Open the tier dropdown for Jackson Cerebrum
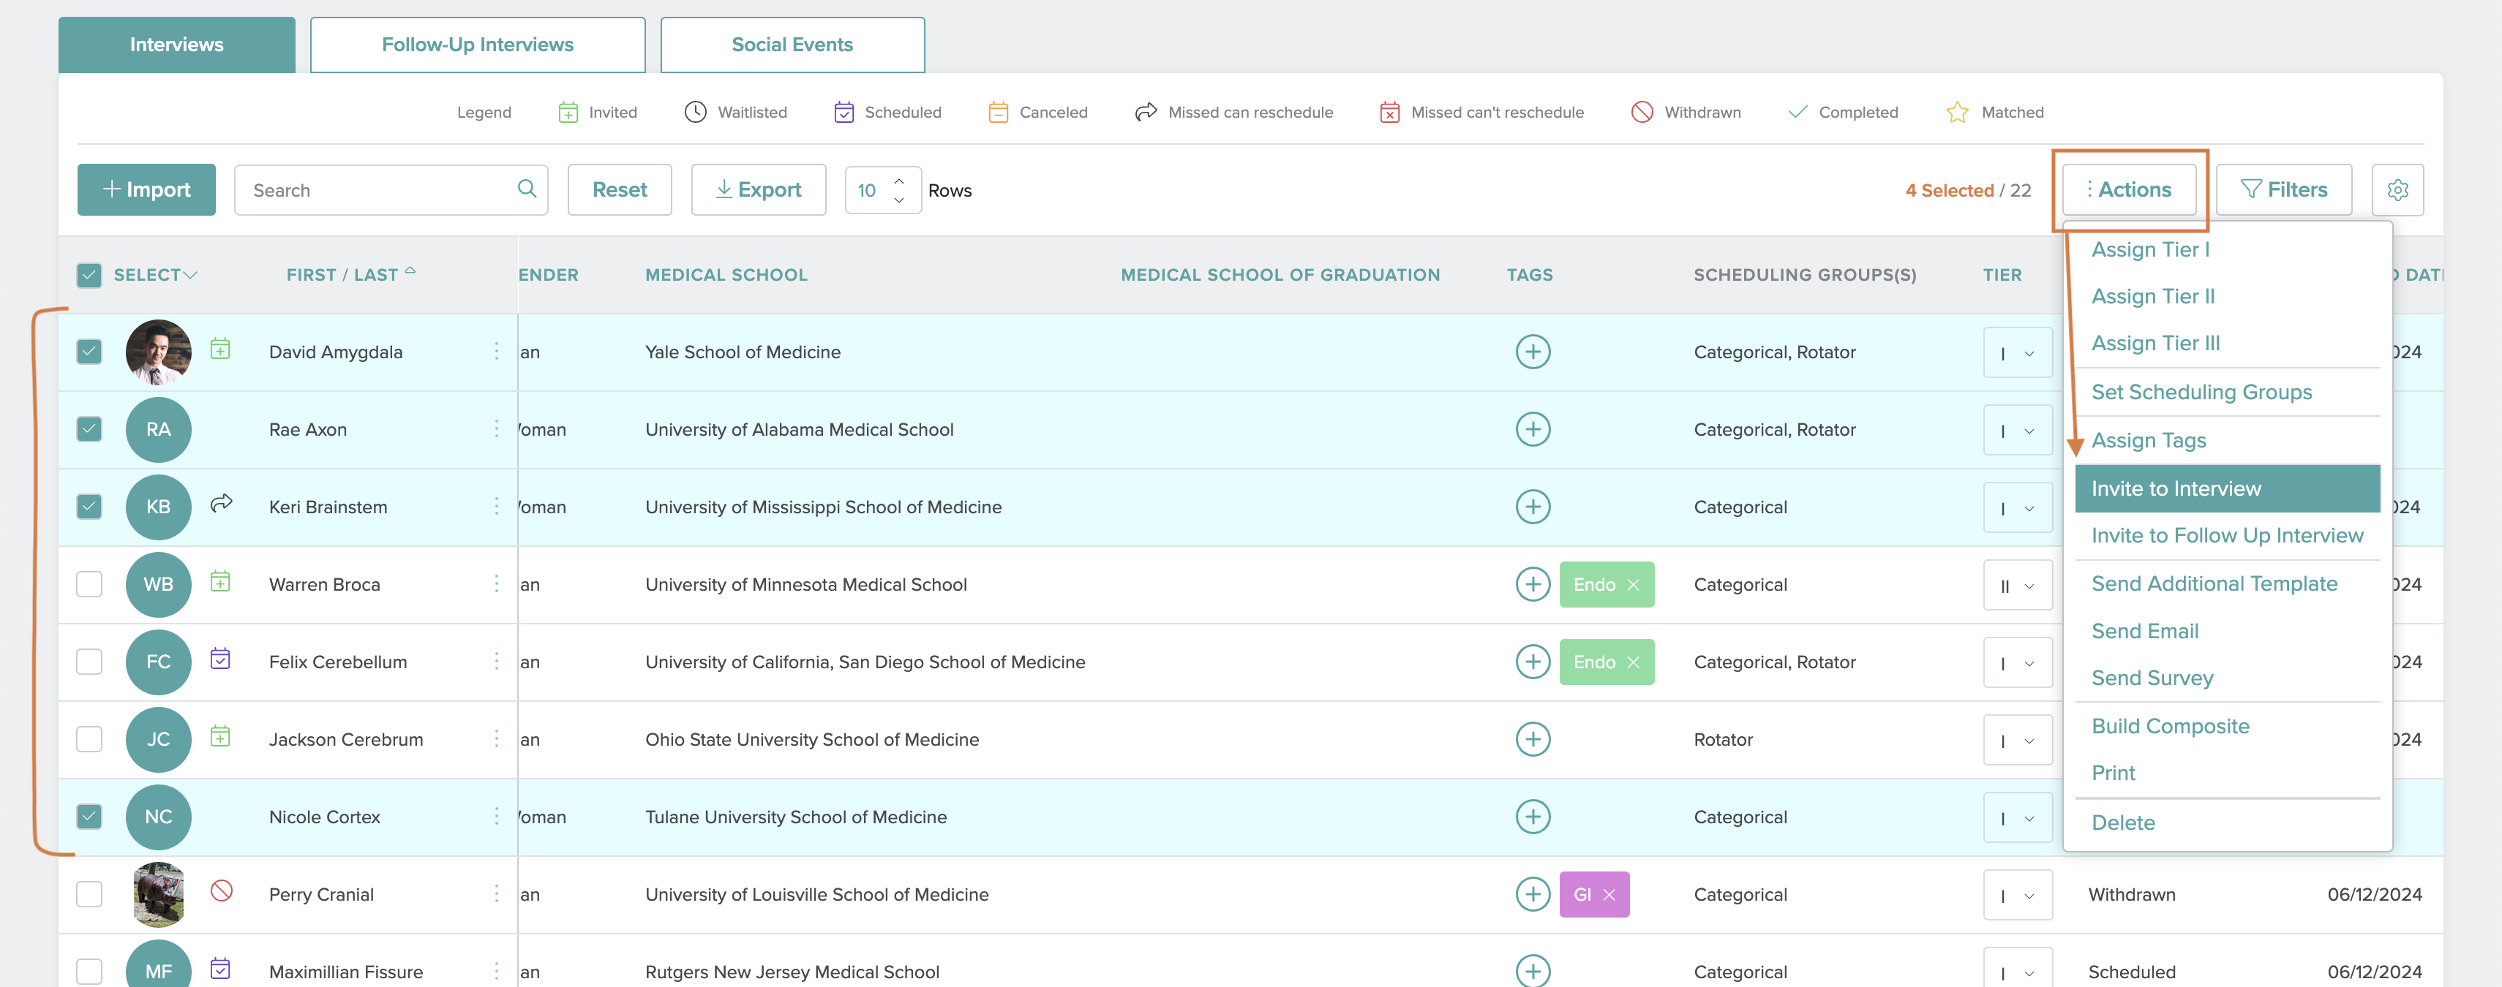The width and height of the screenshot is (2502, 987). coord(2018,741)
